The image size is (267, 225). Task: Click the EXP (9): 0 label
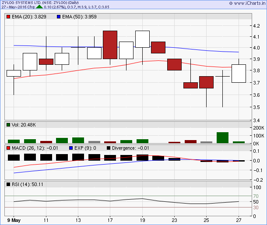click(x=85, y=148)
